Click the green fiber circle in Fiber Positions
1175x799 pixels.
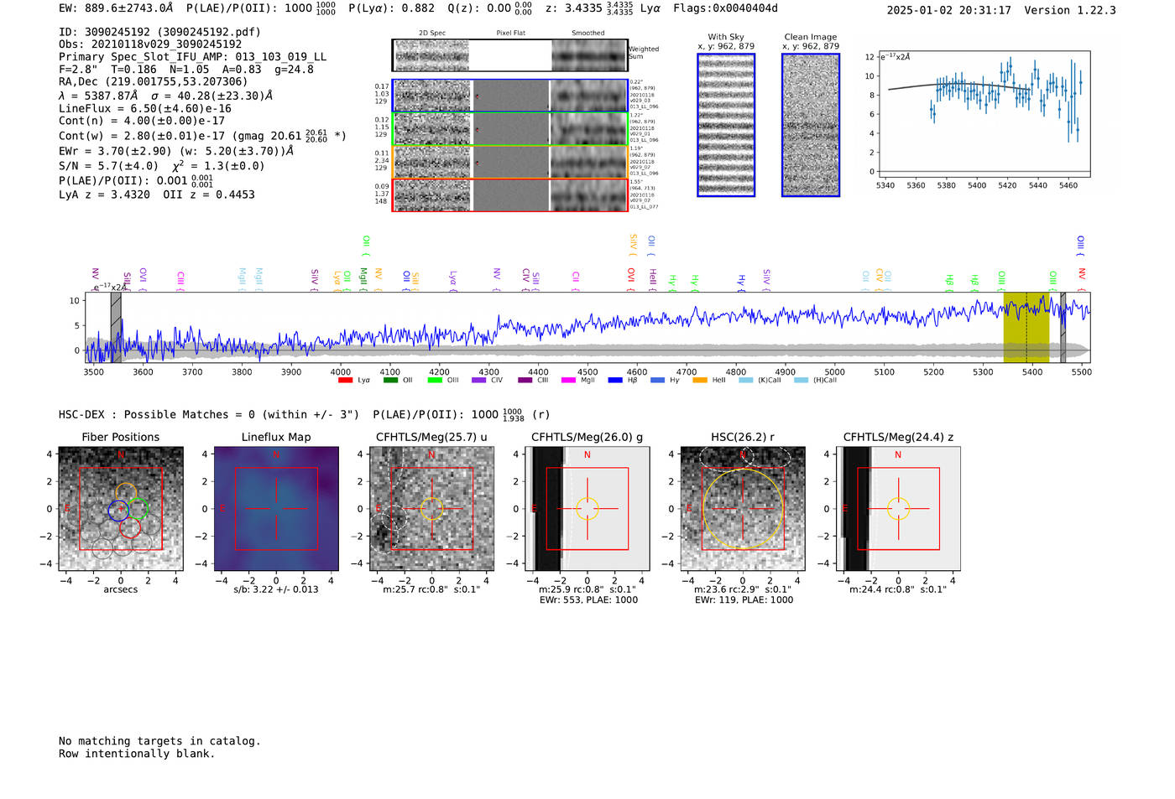pos(138,508)
